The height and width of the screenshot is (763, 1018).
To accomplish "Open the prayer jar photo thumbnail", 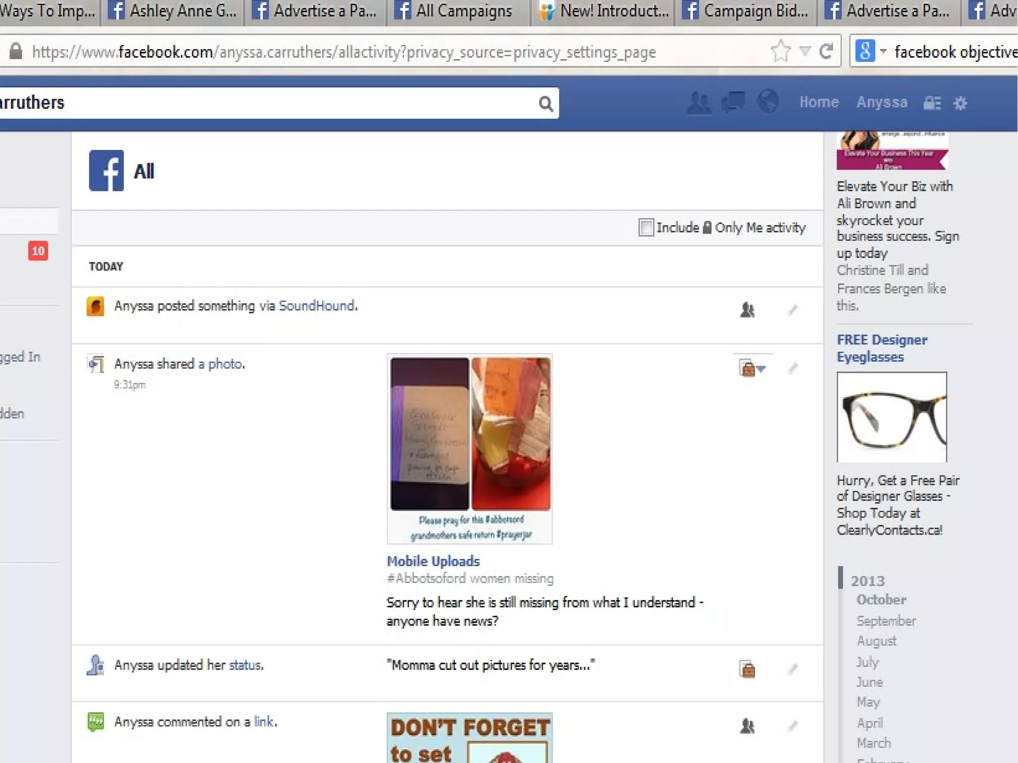I will pyautogui.click(x=469, y=448).
